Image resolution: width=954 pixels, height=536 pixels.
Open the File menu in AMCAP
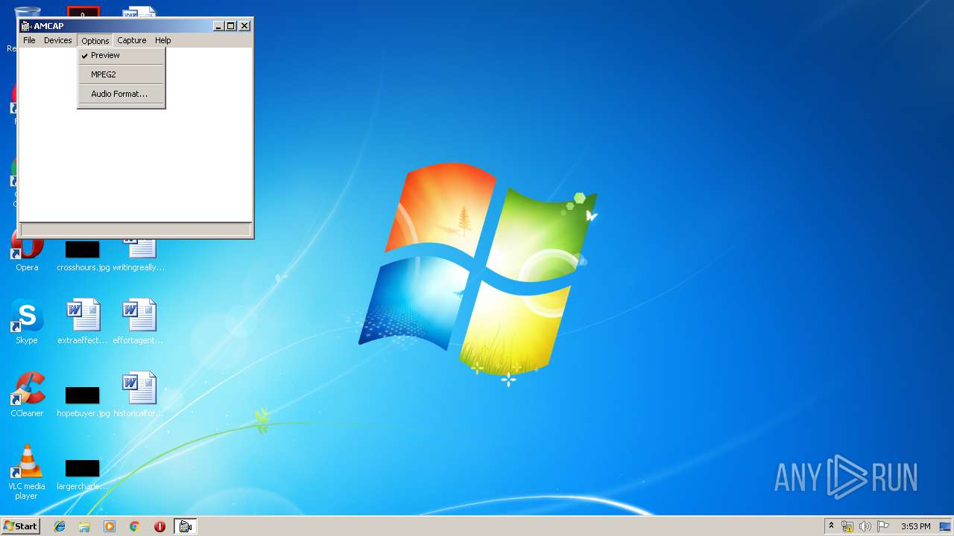click(29, 40)
